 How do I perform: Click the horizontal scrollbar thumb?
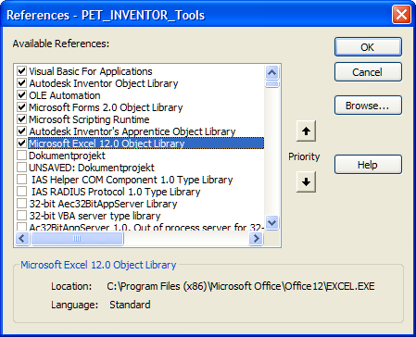click(77, 239)
